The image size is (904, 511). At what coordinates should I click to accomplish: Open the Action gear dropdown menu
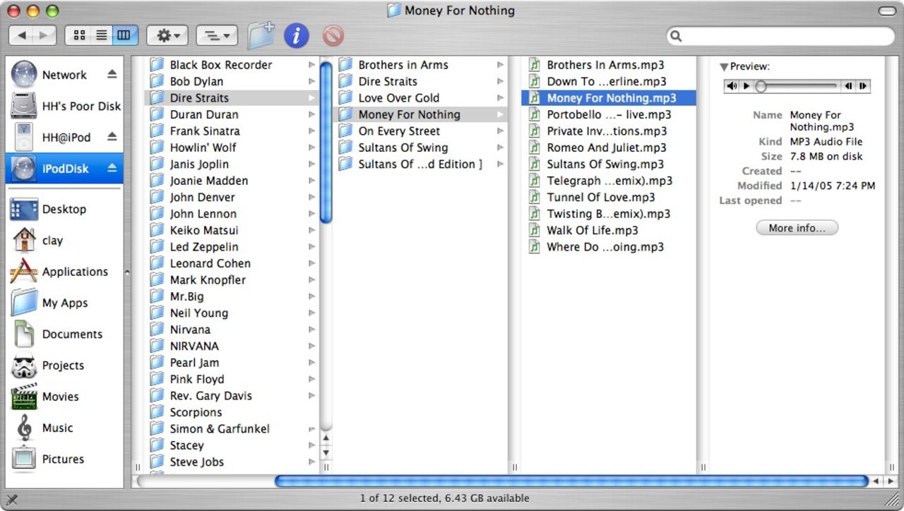pos(167,35)
